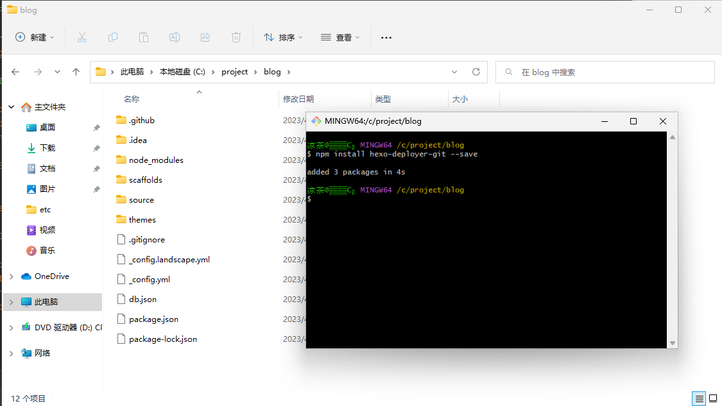
Task: Select the .gitignore file
Action: pos(141,239)
